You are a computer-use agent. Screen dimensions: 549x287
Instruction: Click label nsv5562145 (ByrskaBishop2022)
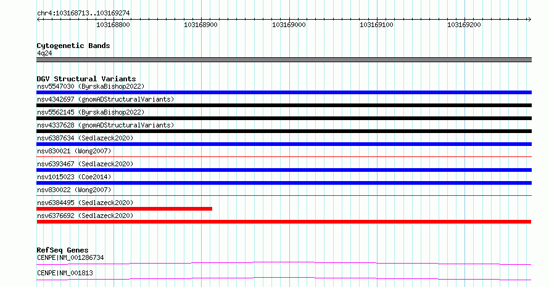click(x=91, y=112)
